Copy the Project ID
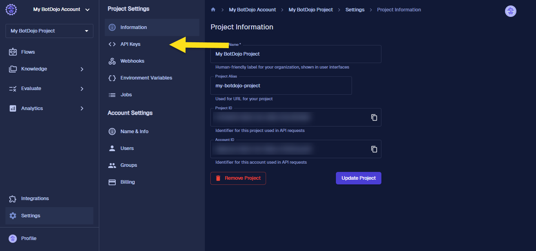 [x=374, y=117]
